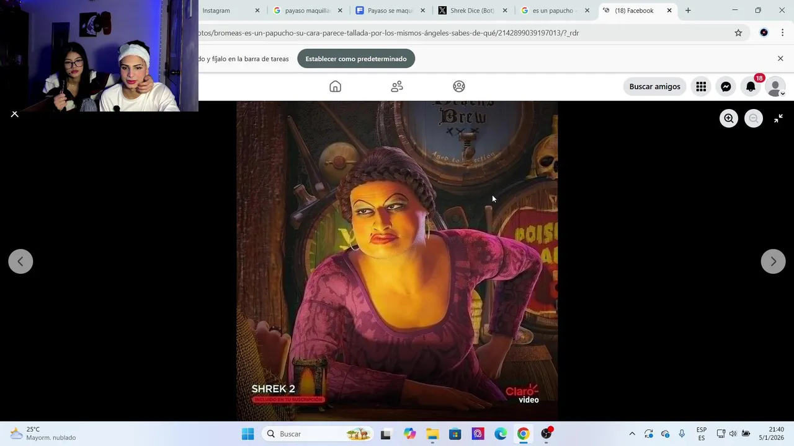794x446 pixels.
Task: Open File Explorer from the taskbar
Action: point(432,434)
